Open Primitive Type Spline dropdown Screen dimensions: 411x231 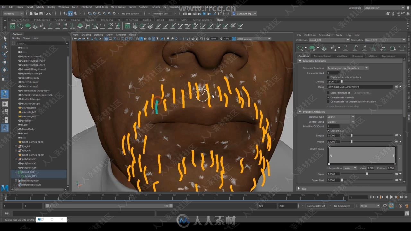[x=341, y=117]
